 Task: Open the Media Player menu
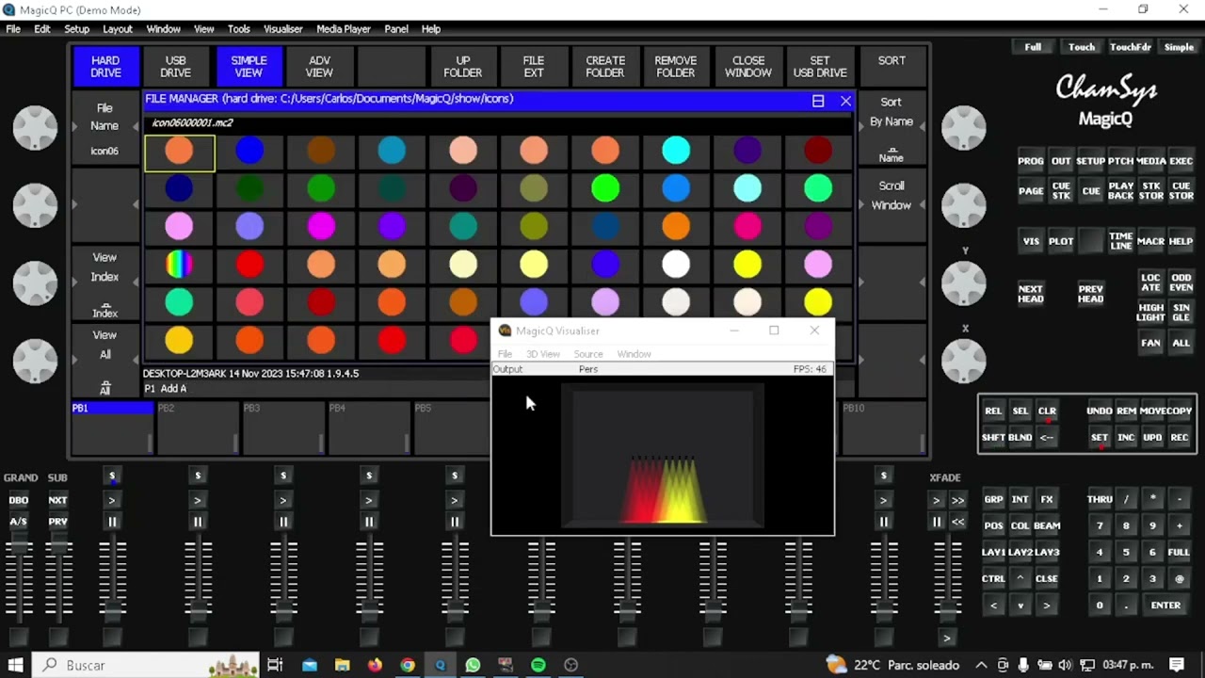344,29
